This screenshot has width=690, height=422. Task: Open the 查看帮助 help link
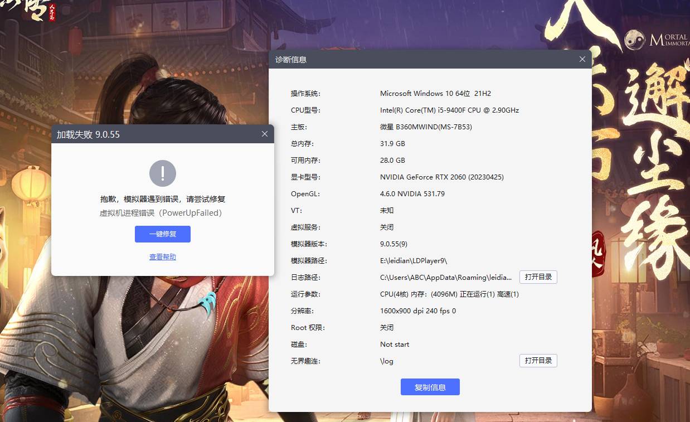coord(162,257)
